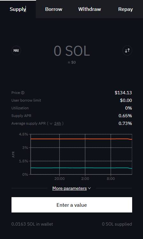Select the Repay tab
The image size is (143, 239).
click(x=125, y=9)
